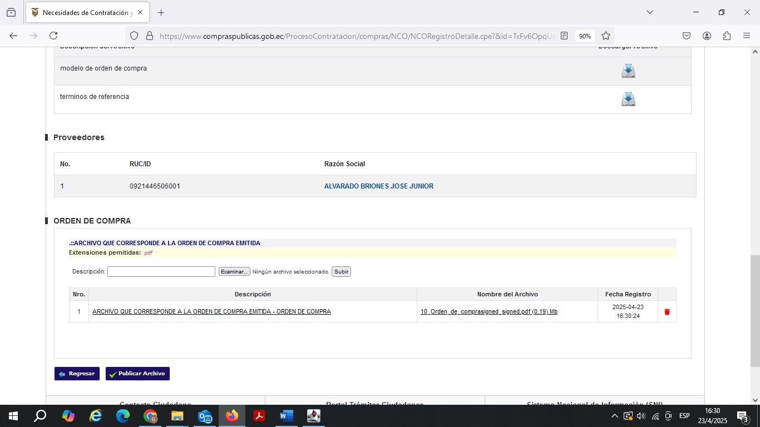Click the Descripción text field
The image size is (760, 427).
[161, 272]
